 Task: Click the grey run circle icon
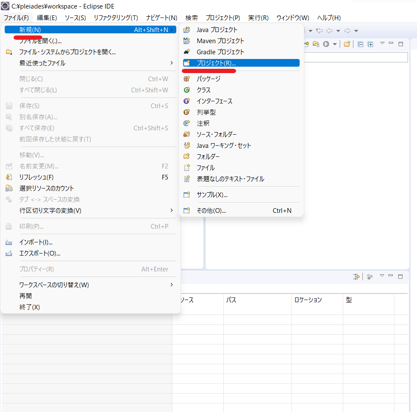point(326,44)
